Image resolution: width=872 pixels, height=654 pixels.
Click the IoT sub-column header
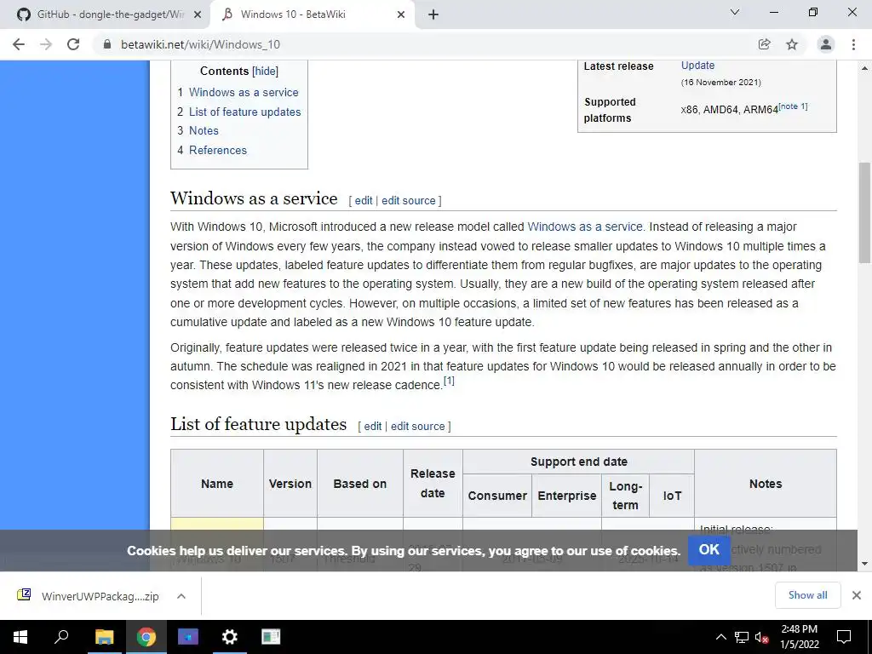[x=672, y=496]
